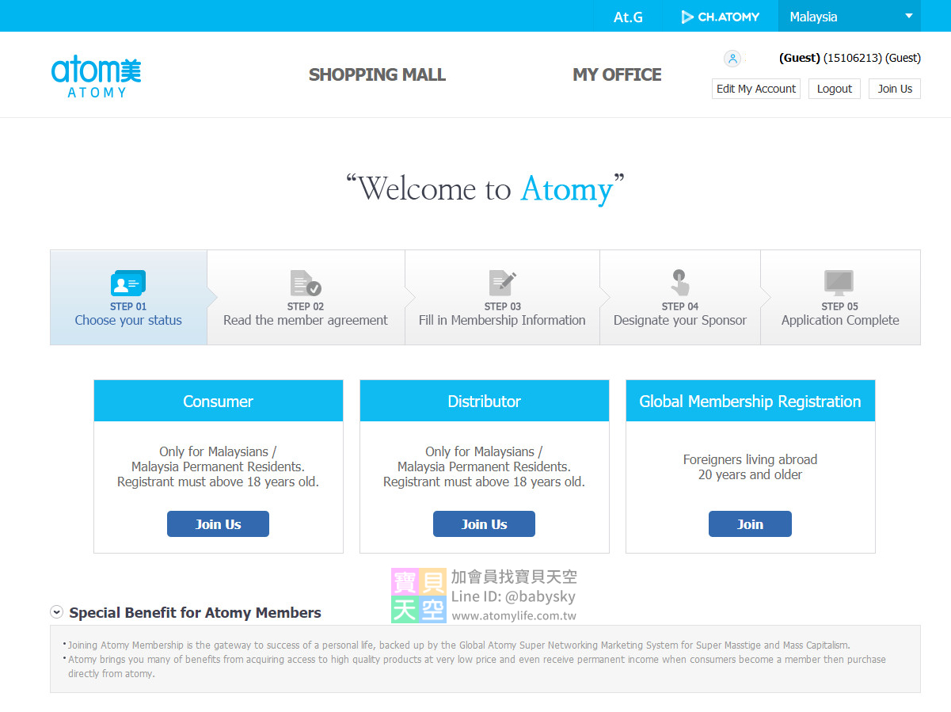Click the Step 02 agreement document icon
This screenshot has width=951, height=712.
pos(306,283)
